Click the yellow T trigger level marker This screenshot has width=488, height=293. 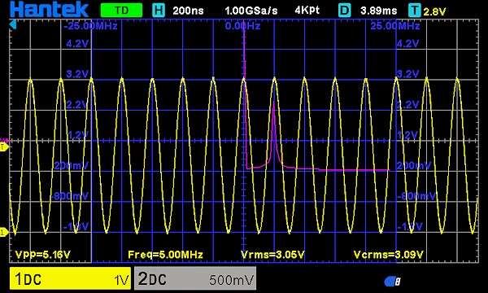4,147
